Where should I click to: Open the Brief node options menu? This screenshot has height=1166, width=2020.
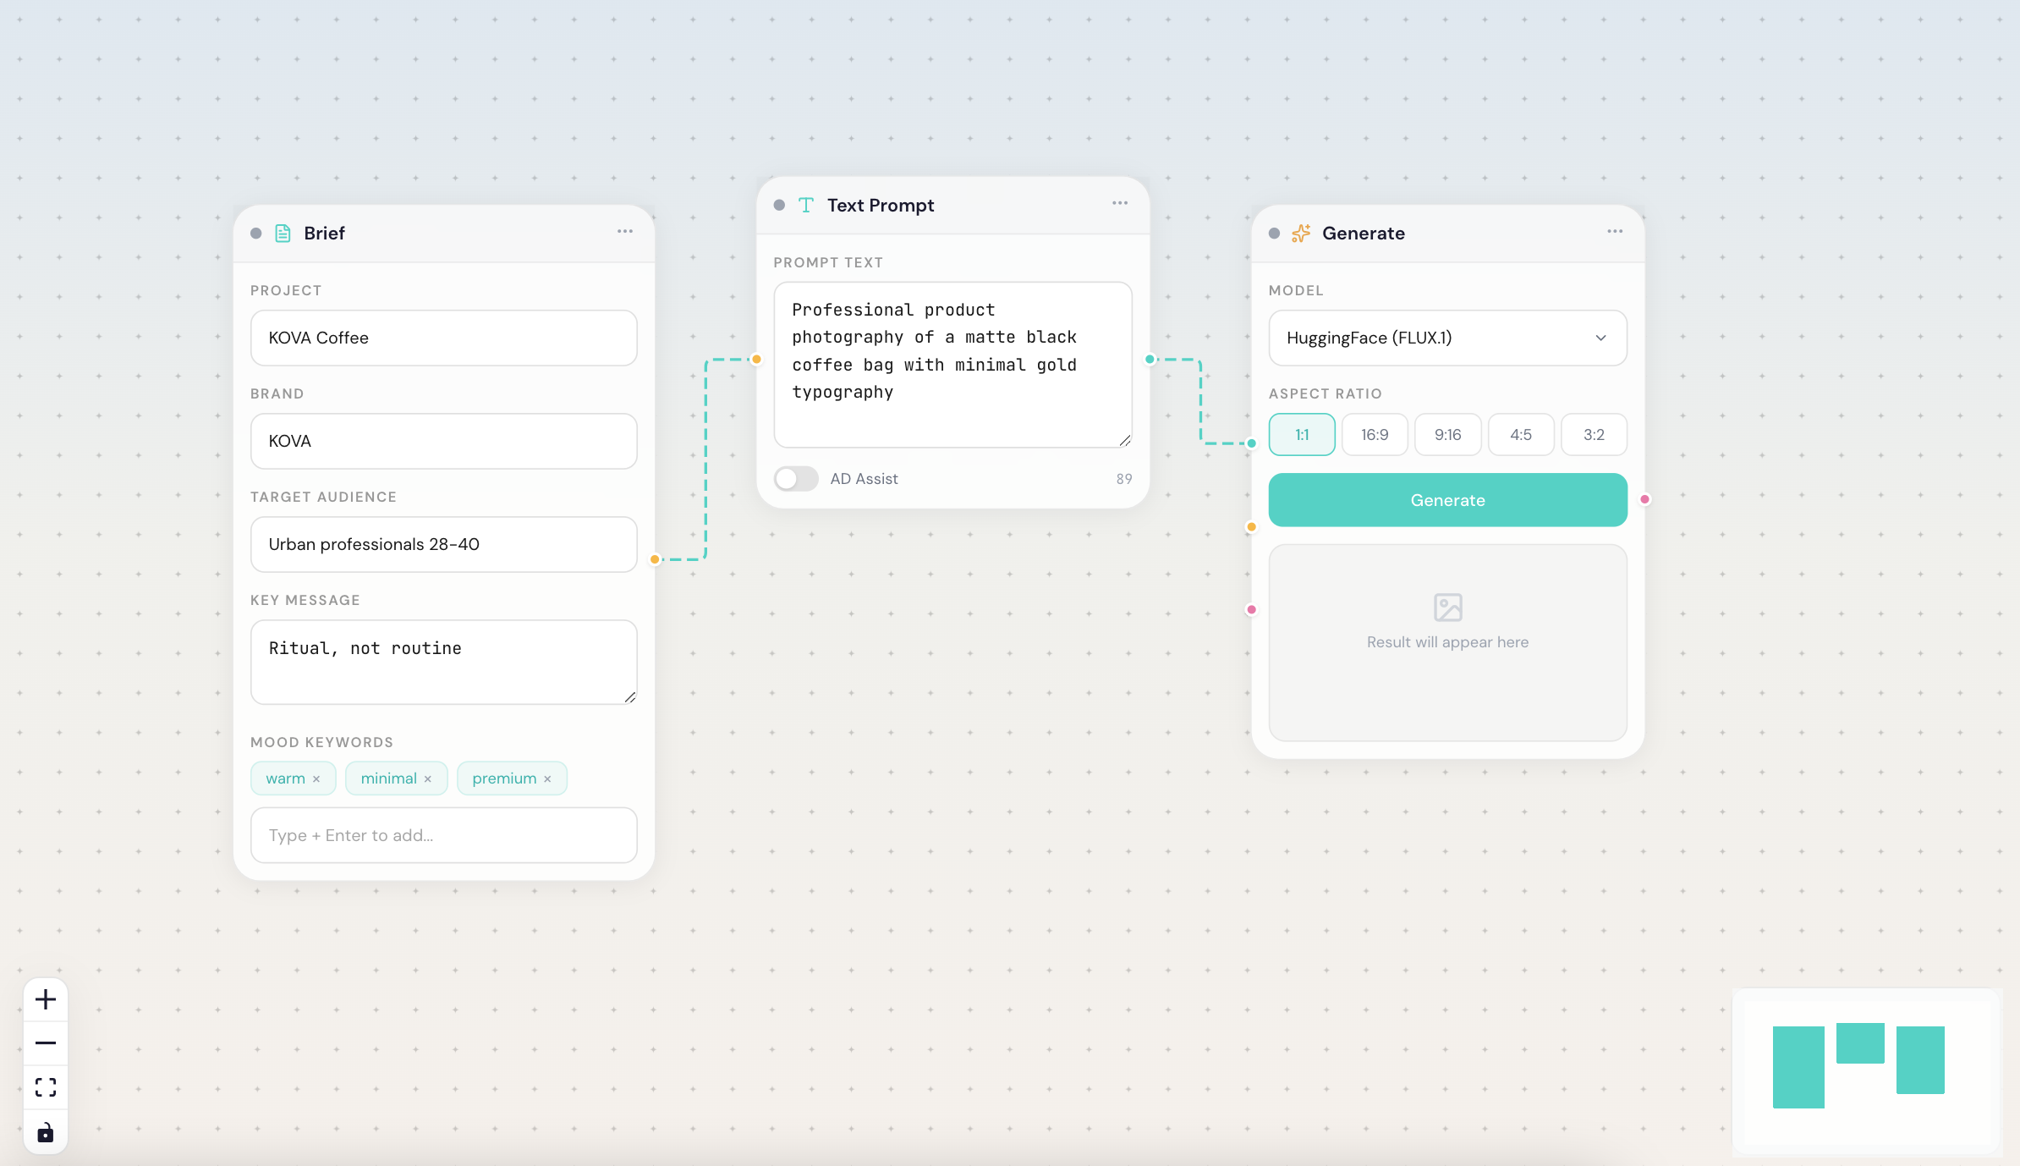(624, 232)
